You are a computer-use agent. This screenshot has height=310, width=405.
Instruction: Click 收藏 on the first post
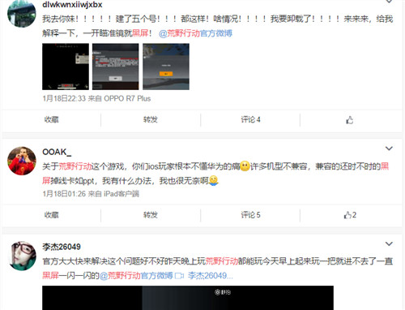[x=51, y=119]
